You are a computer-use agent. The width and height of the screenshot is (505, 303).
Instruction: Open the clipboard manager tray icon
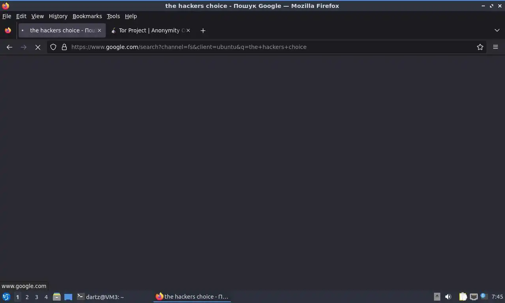(x=463, y=297)
